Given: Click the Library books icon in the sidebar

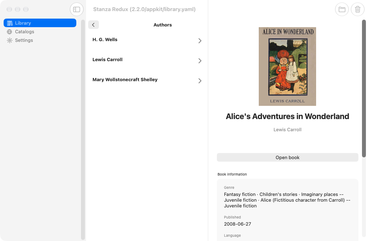Looking at the screenshot, I should (x=10, y=23).
